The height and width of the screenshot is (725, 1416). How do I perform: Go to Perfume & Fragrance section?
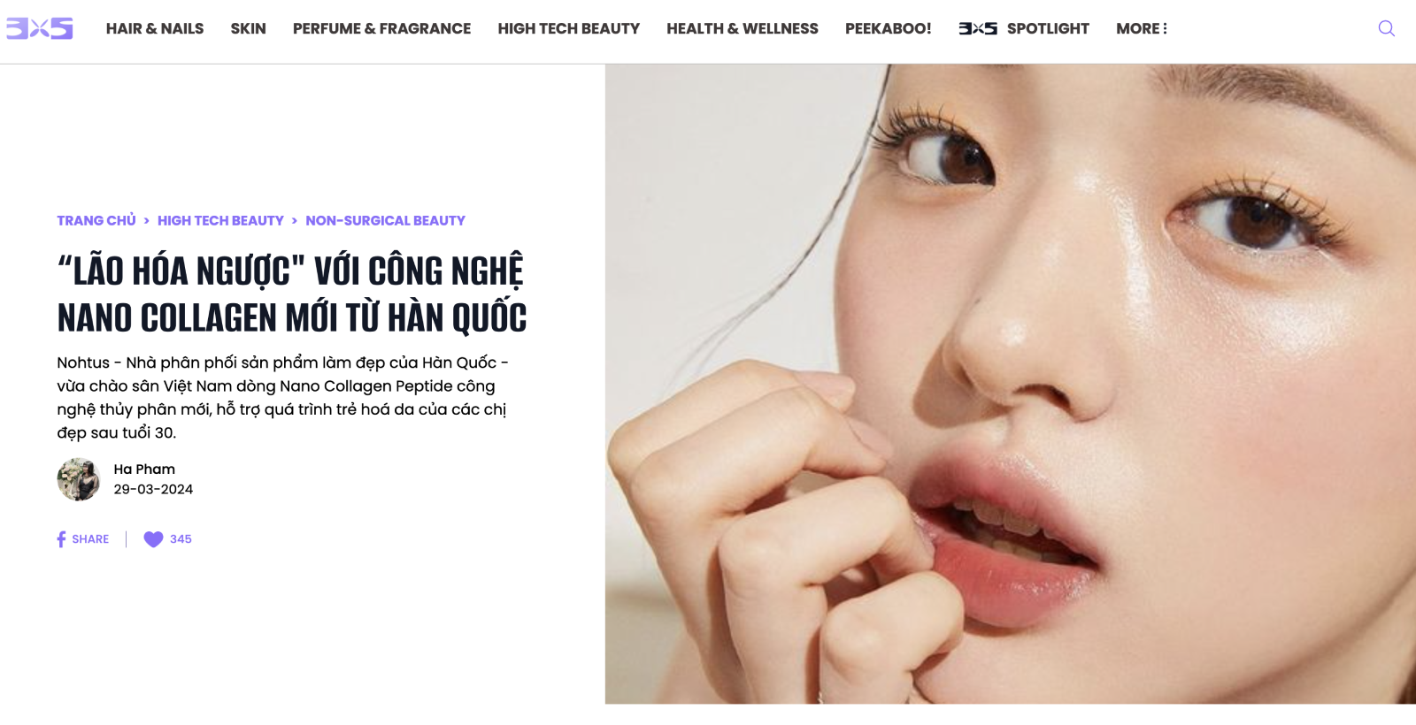click(381, 28)
